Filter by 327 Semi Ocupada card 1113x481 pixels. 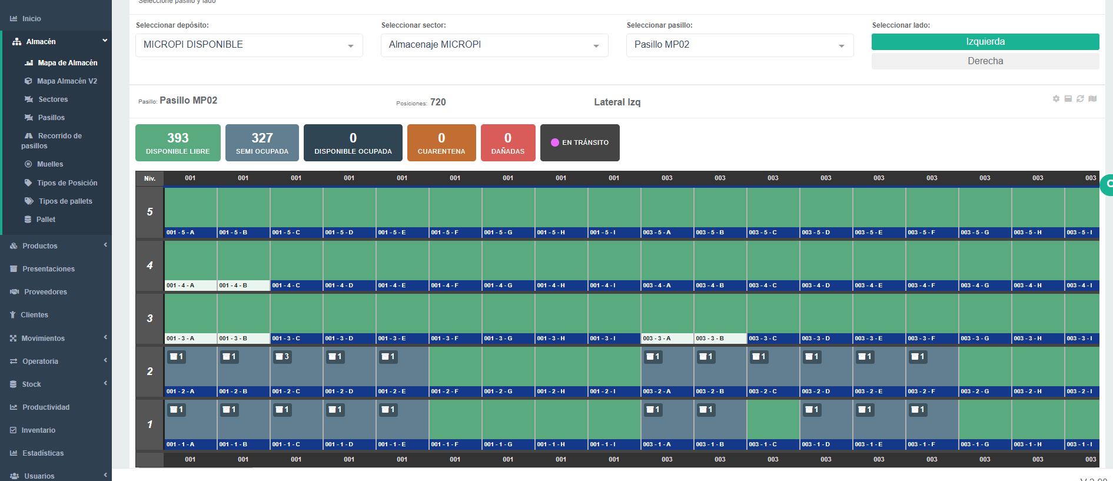click(262, 142)
